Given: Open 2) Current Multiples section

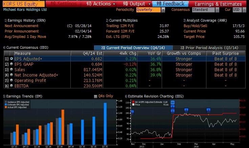Looking at the screenshot, I should click(x=122, y=20).
